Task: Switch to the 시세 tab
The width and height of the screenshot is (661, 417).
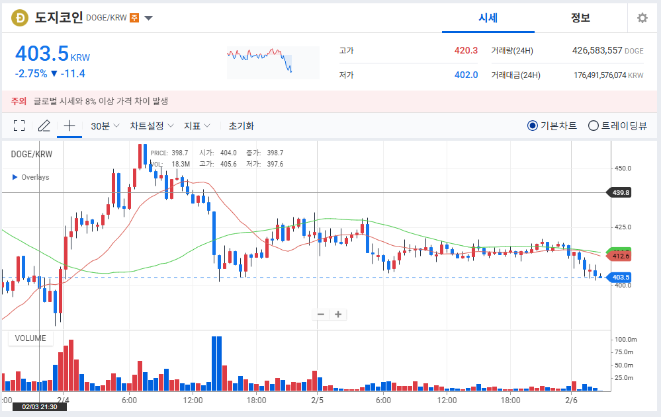Action: [488, 18]
